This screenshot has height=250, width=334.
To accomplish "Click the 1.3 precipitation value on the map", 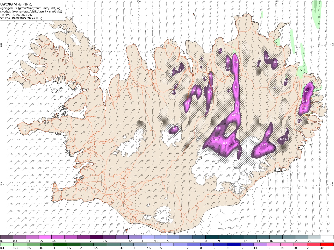I will [236, 87].
